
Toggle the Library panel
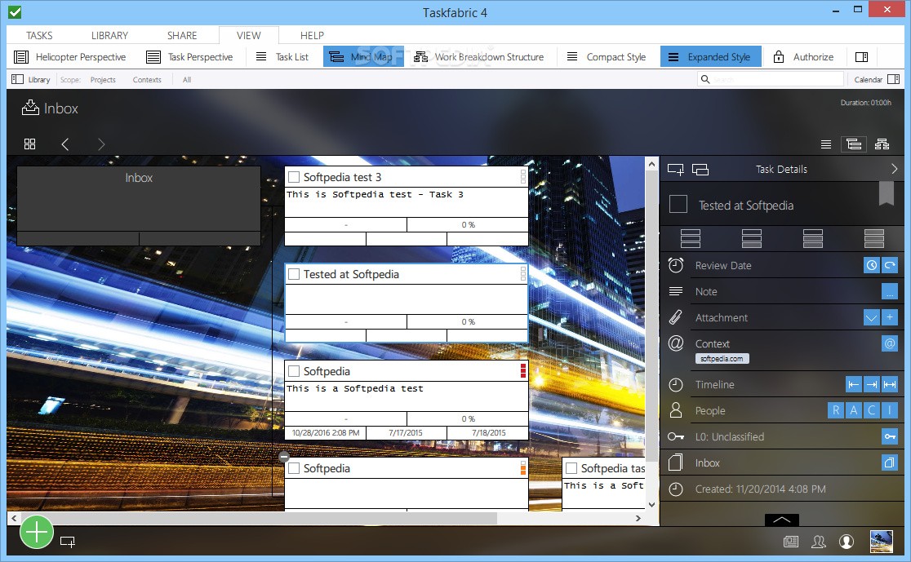click(x=31, y=80)
